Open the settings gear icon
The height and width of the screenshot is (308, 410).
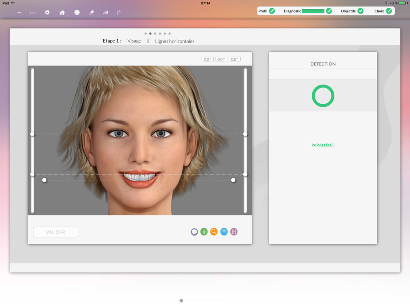point(47,12)
